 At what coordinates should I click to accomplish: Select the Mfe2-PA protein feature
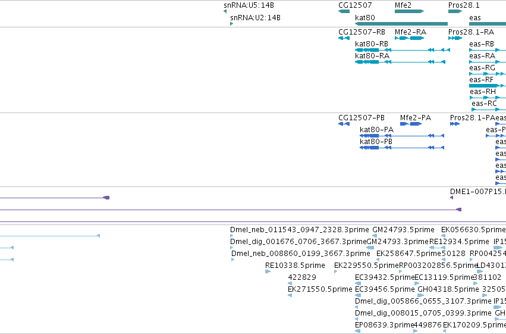click(x=411, y=124)
